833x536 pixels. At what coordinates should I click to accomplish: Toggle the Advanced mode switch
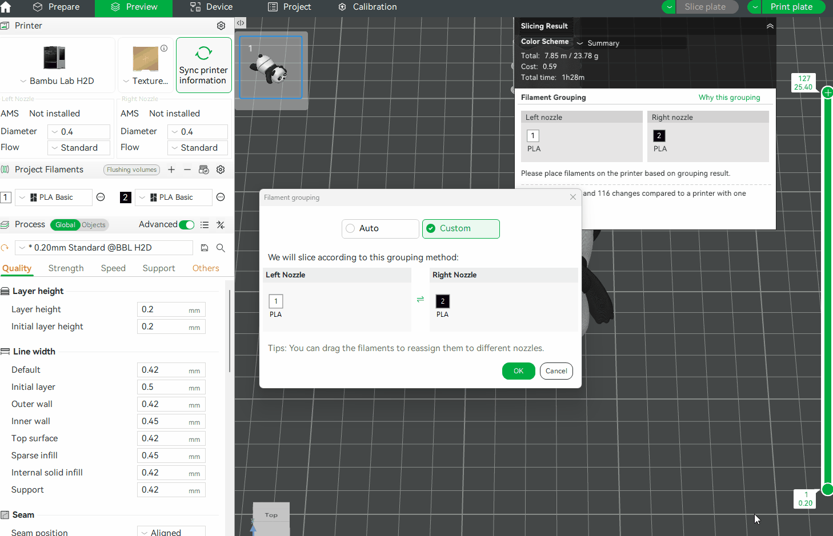pos(187,225)
